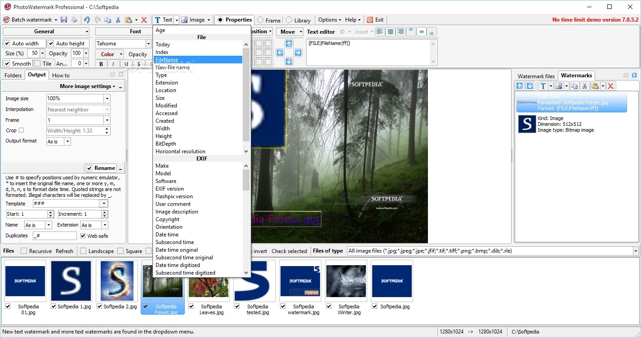This screenshot has width=641, height=338.
Task: Move selected watermark down in Watermarks list
Action: click(530, 86)
